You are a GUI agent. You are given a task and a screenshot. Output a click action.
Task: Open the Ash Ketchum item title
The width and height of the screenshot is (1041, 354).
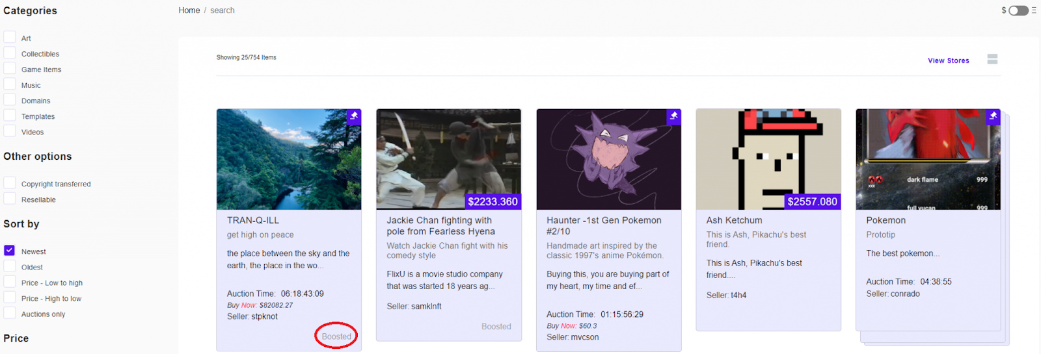735,220
